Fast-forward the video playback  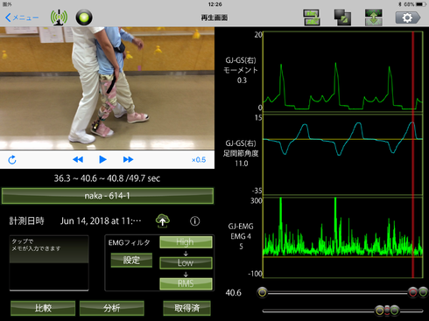pos(128,159)
